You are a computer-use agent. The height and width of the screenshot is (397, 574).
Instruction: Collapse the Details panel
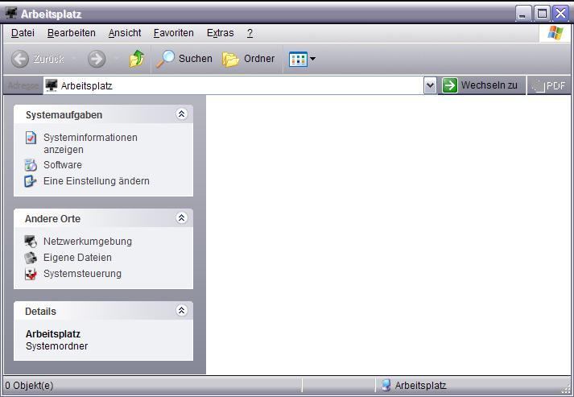pos(181,311)
